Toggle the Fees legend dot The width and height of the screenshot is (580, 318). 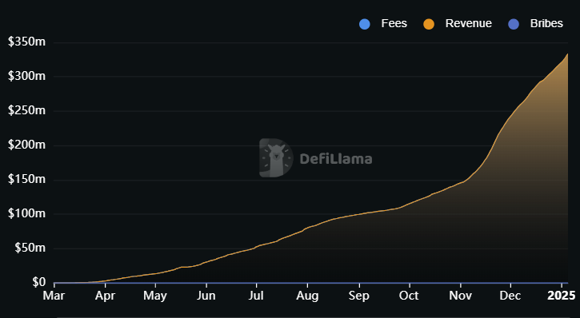[x=365, y=25]
